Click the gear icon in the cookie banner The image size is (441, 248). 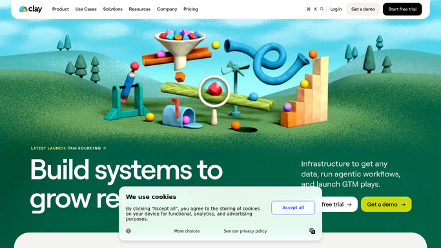pyautogui.click(x=128, y=231)
